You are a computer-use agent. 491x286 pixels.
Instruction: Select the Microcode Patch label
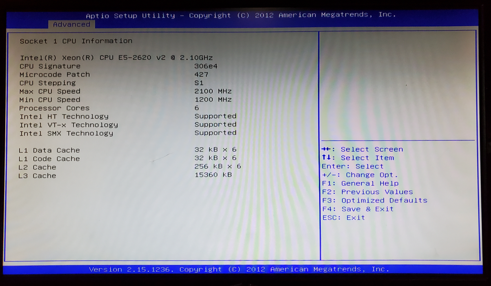coord(54,74)
